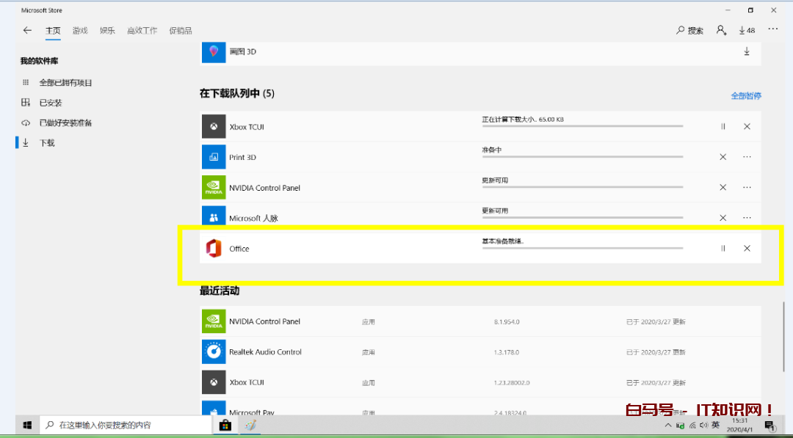
Task: Open the three-dot more menu in header
Action: (x=772, y=29)
